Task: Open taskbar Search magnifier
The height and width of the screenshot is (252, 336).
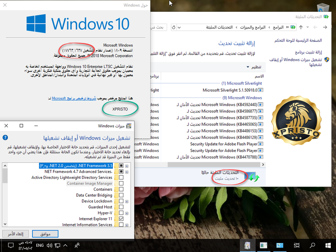Action: pos(312,245)
